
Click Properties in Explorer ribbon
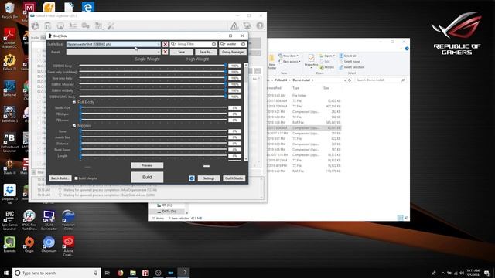tap(311, 60)
